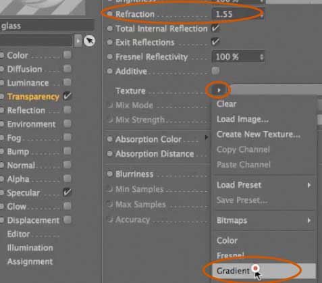Click the Fresnel Reflectivity animation dot

110,57
